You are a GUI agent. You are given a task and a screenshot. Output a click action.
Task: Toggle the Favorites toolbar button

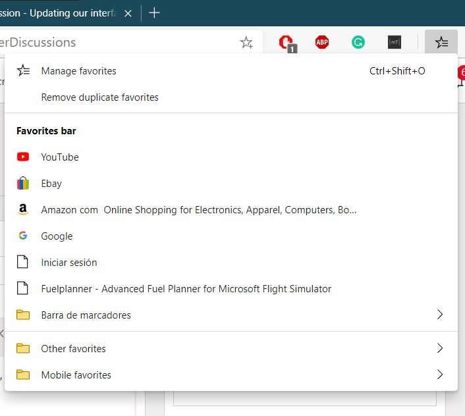tap(441, 42)
